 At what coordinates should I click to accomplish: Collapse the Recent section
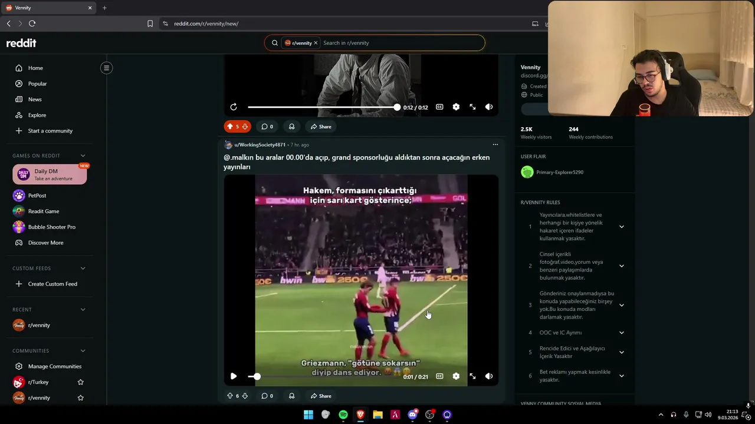pyautogui.click(x=83, y=310)
